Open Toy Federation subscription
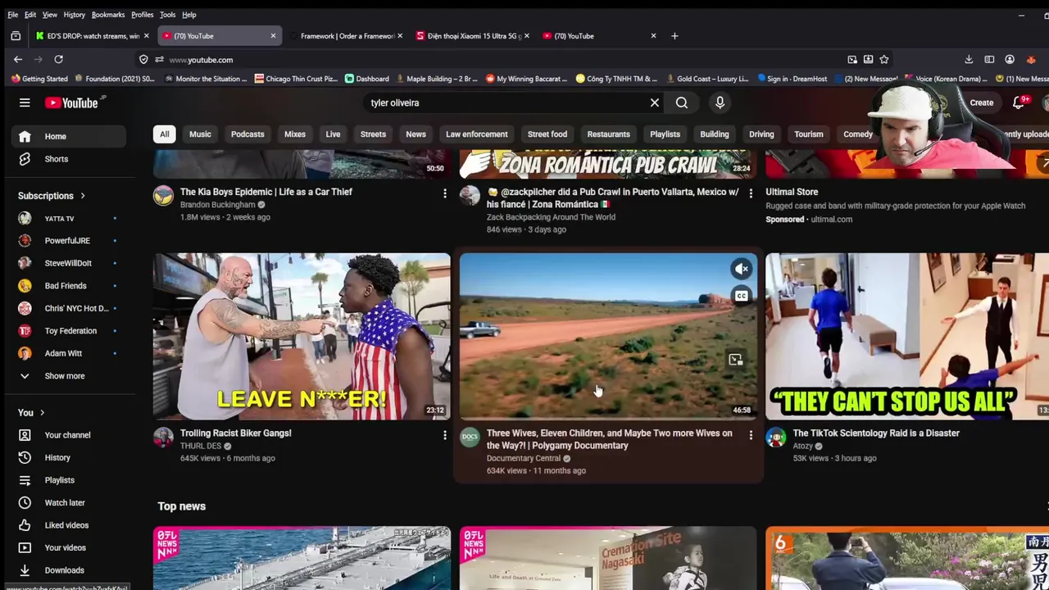Screen dimensions: 1049x590 pos(69,331)
